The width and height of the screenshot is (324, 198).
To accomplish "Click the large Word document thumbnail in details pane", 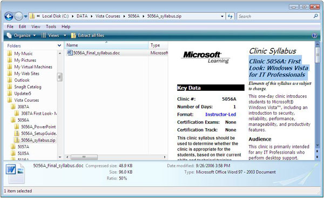I will point(15,173).
